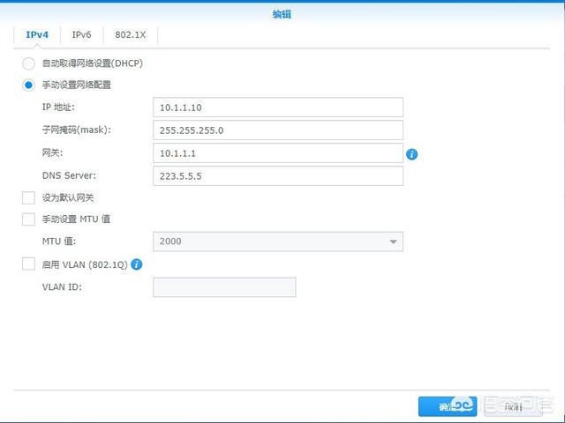The width and height of the screenshot is (565, 423).
Task: Click the 网关 field showing 10.1.1.1
Action: pos(277,153)
